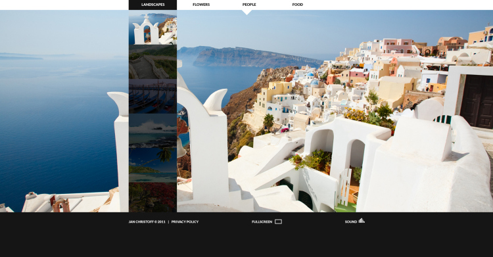This screenshot has height=257, width=493.
Task: Go to the Food category
Action: tap(297, 5)
